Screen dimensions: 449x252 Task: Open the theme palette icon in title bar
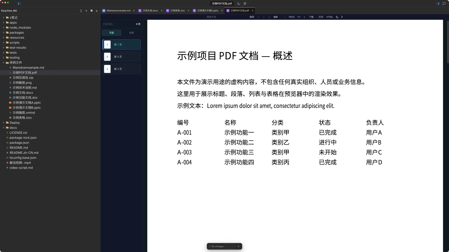(x=245, y=4)
